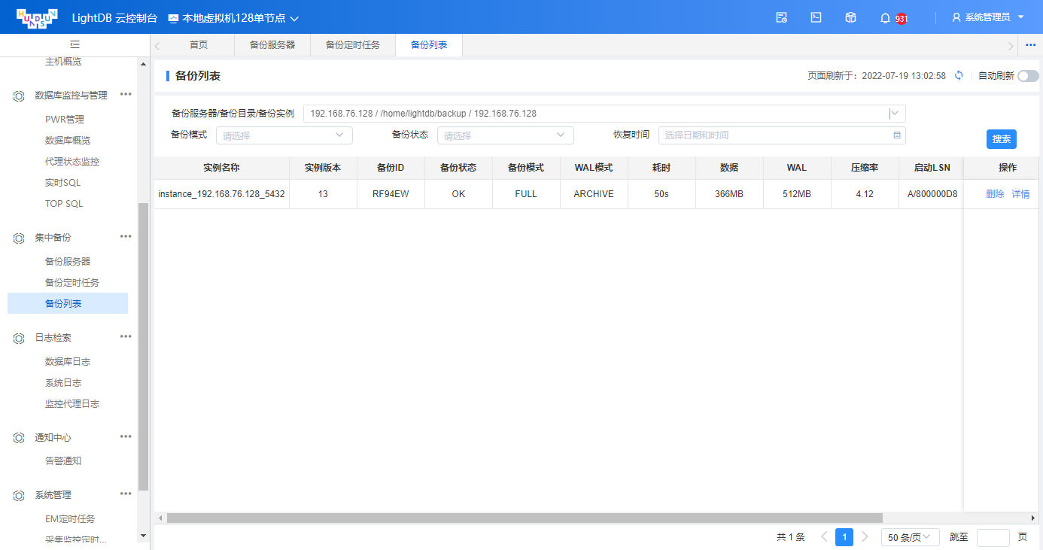Click the sidebar vertical scrollbar

tap(143, 347)
